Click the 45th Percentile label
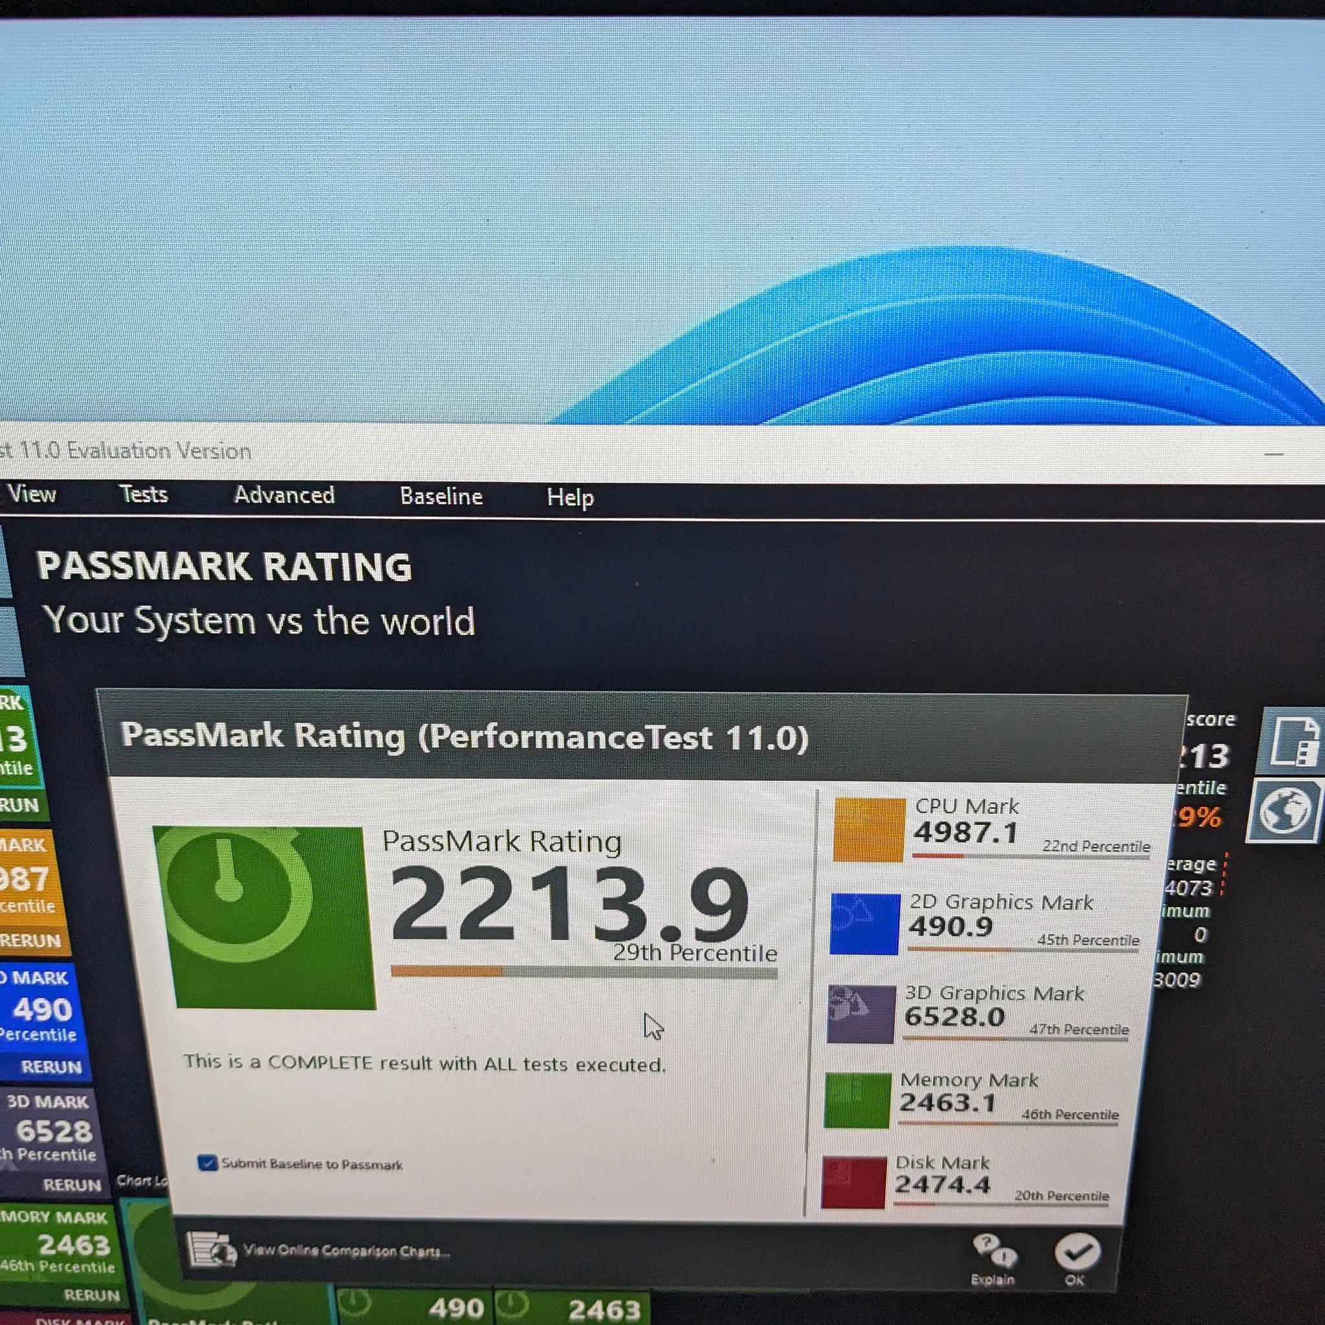1325x1325 pixels. pos(1088,939)
